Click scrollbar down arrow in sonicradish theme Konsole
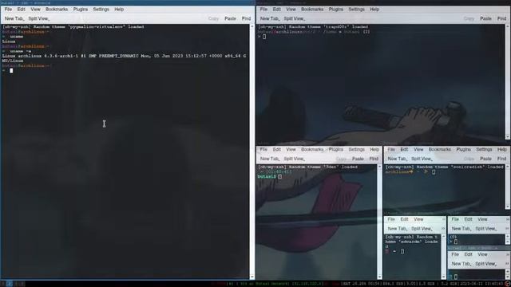The height and width of the screenshot is (287, 511). [x=508, y=206]
